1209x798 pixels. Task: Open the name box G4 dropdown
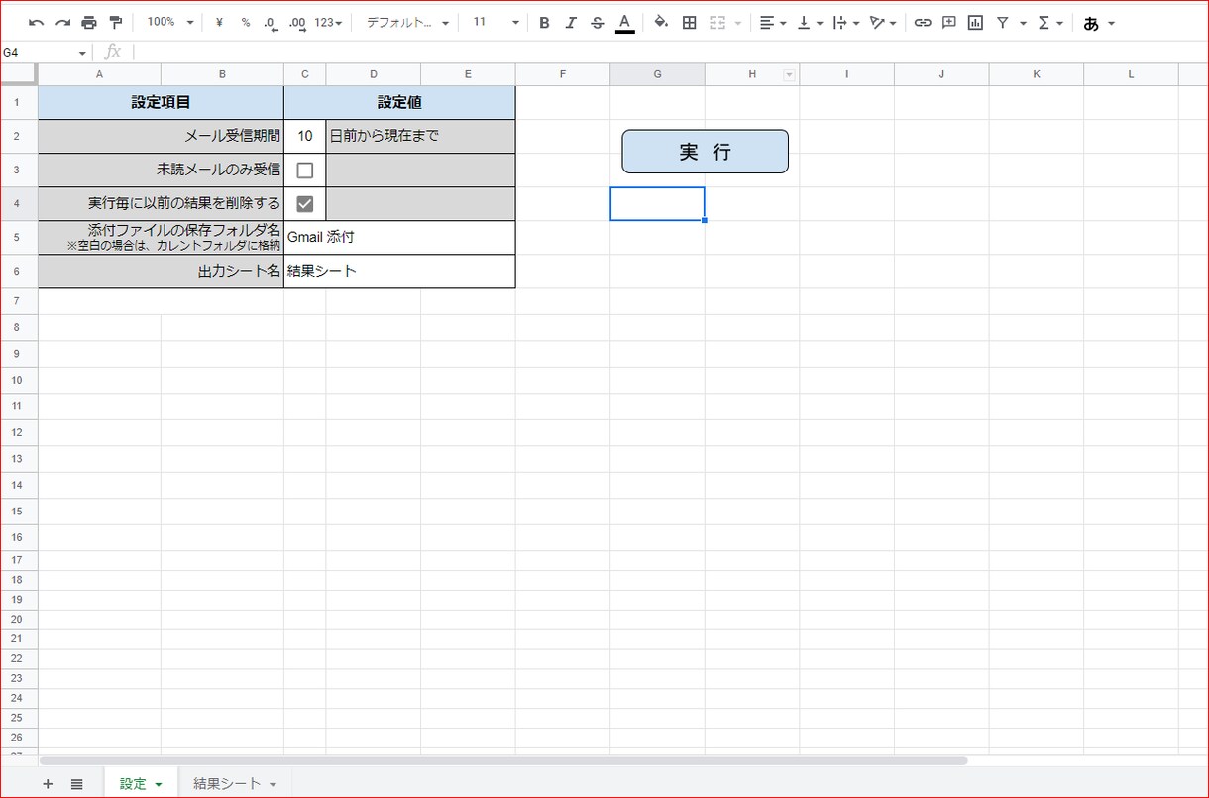click(x=82, y=52)
